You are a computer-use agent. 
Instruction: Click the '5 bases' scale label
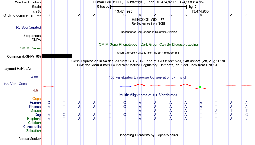coord(103,7)
